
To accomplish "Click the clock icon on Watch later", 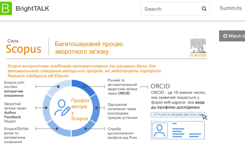I will click(225, 36).
